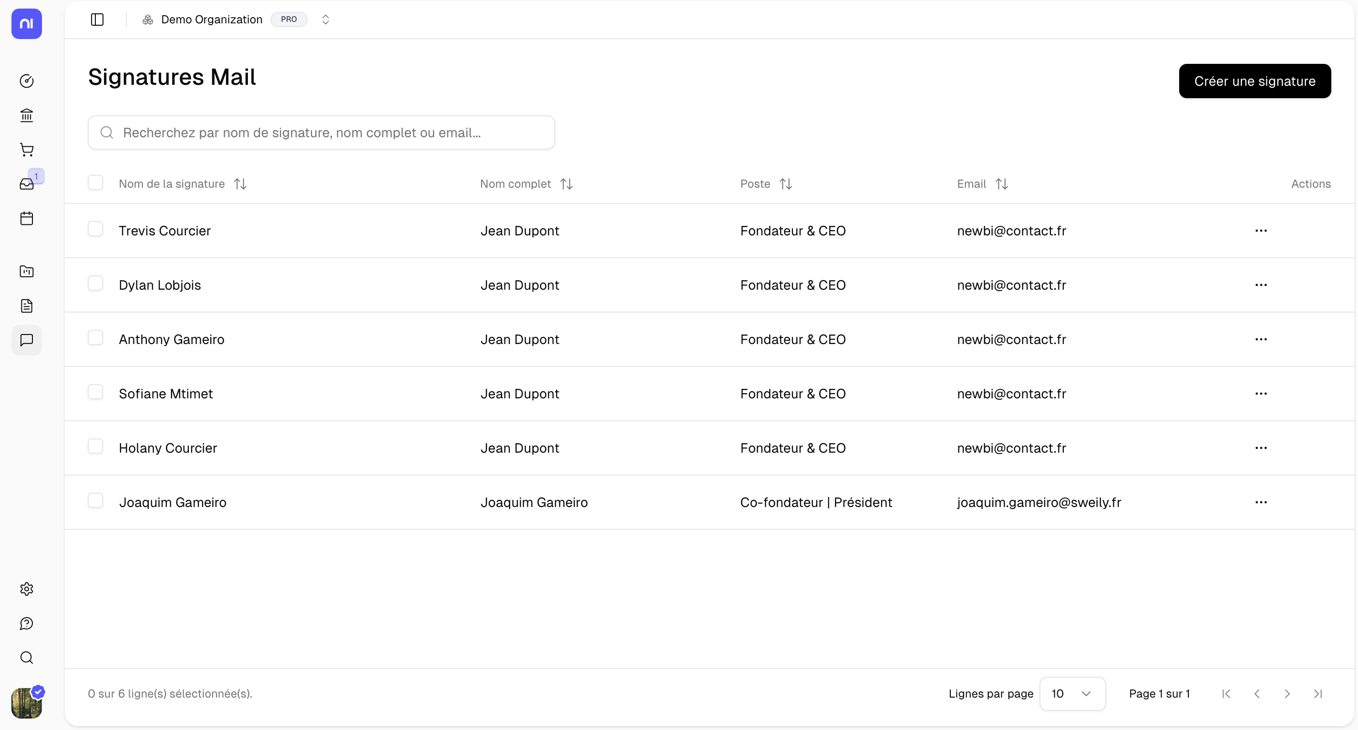
Task: Toggle the select-all header checkbox
Action: click(x=95, y=183)
